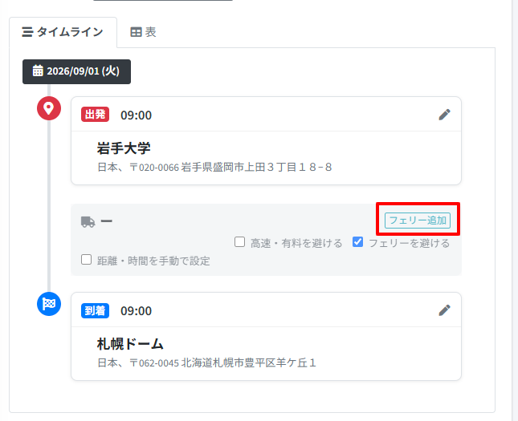Viewport: 518px width, 421px height.
Task: Click the 09:00 departure time
Action: coord(136,115)
